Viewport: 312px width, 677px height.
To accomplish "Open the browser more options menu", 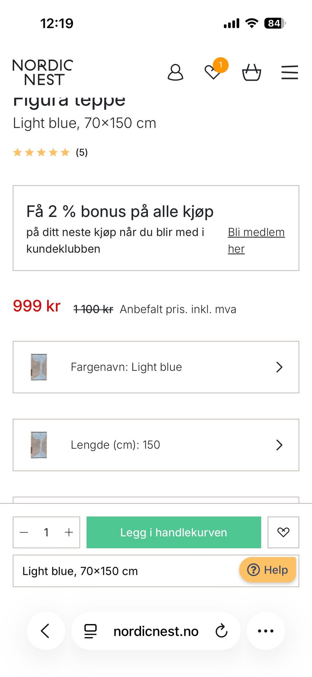I will (x=266, y=631).
